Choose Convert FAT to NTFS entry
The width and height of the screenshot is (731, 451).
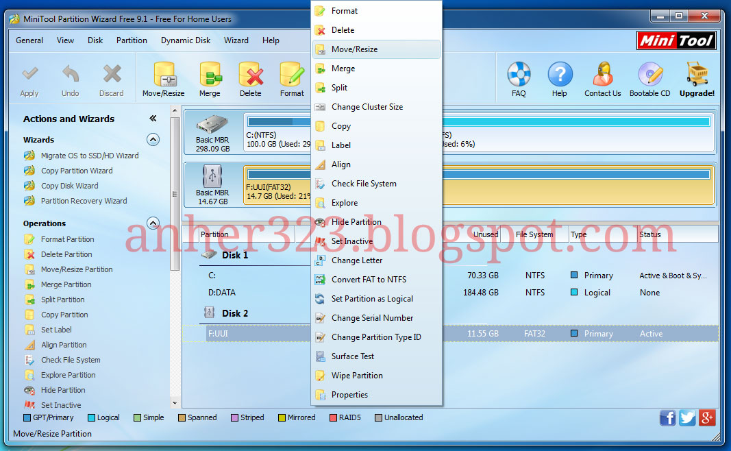pyautogui.click(x=376, y=280)
